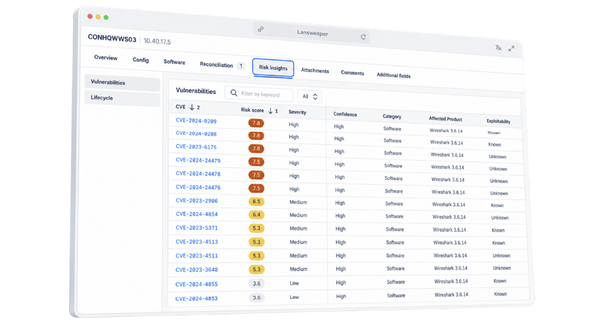Open the All filter dropdown
The width and height of the screenshot is (597, 330).
point(310,96)
